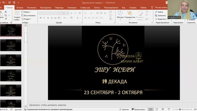Click the Заменить replace command
Image resolution: width=197 pixels, height=111 pixels.
(160, 15)
